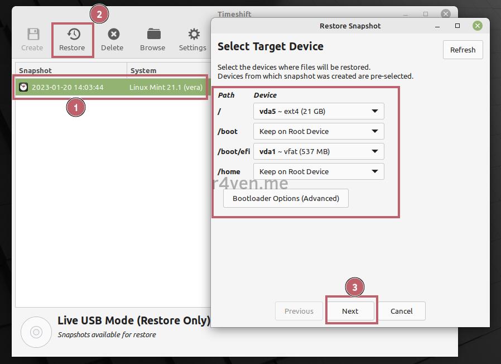The width and height of the screenshot is (501, 364).
Task: Sort by the System column header
Action: click(143, 70)
